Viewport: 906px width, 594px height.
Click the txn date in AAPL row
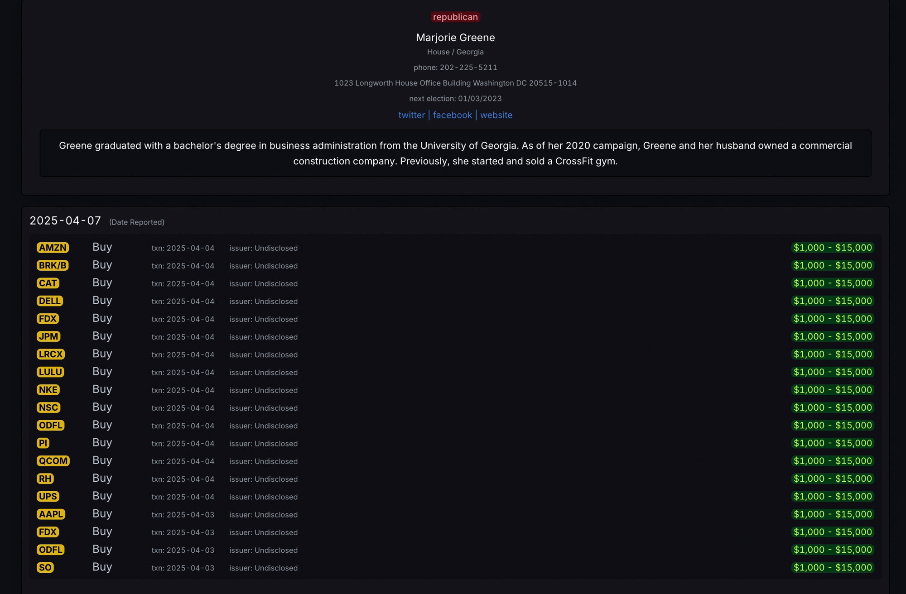click(x=183, y=515)
